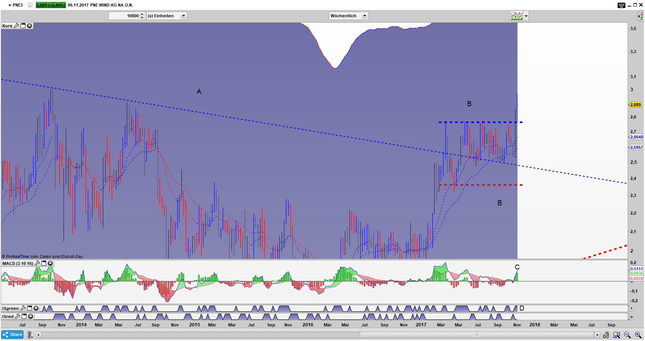Click the PNE WIND AG NA O.N. title

coord(112,5)
